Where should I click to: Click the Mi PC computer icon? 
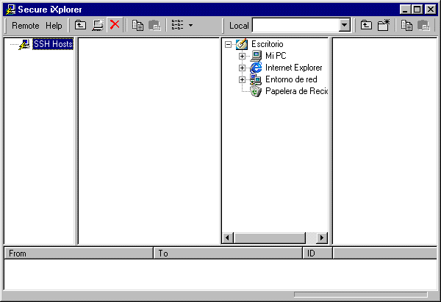(256, 56)
